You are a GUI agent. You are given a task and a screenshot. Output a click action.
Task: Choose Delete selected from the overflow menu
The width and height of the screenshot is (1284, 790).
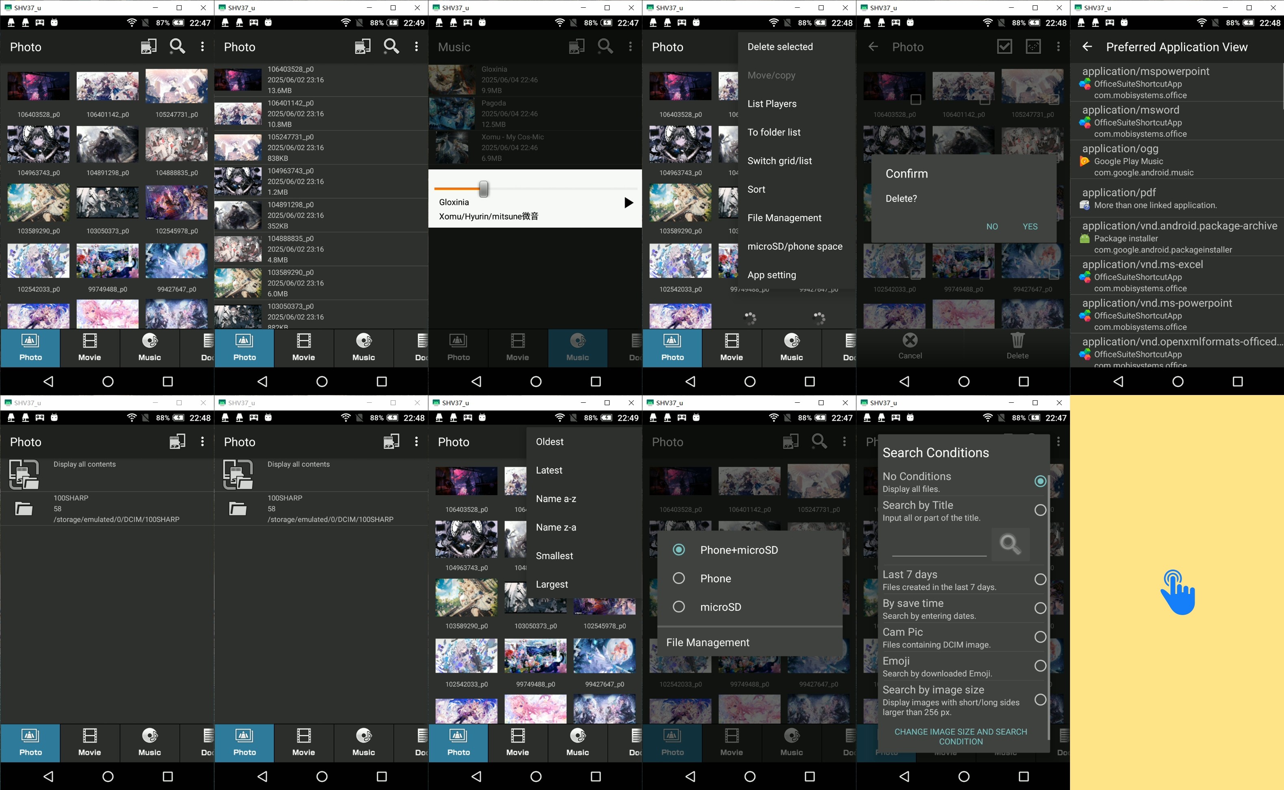tap(796, 47)
